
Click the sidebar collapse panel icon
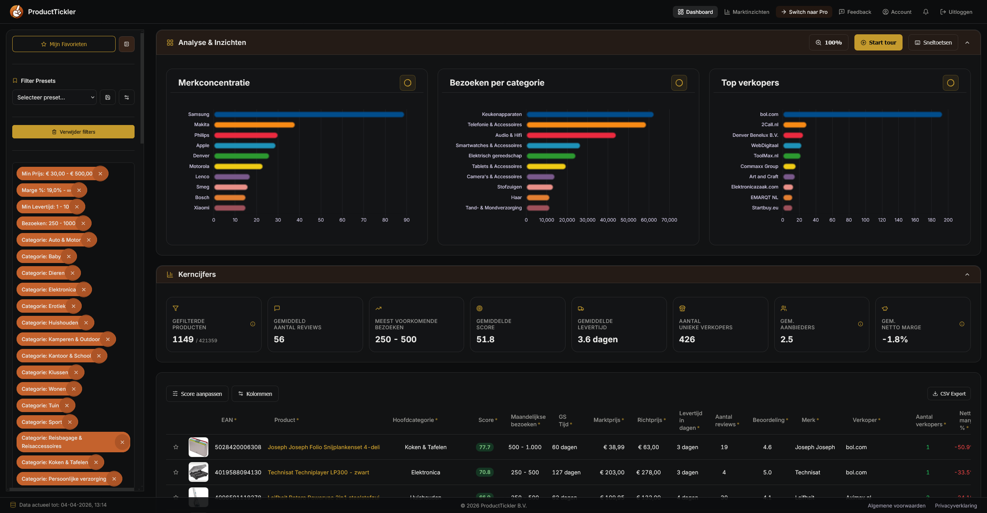127,44
